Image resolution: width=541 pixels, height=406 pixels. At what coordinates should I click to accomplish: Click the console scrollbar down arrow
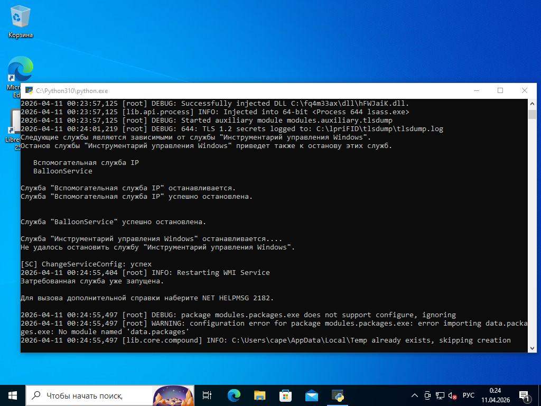pos(532,348)
